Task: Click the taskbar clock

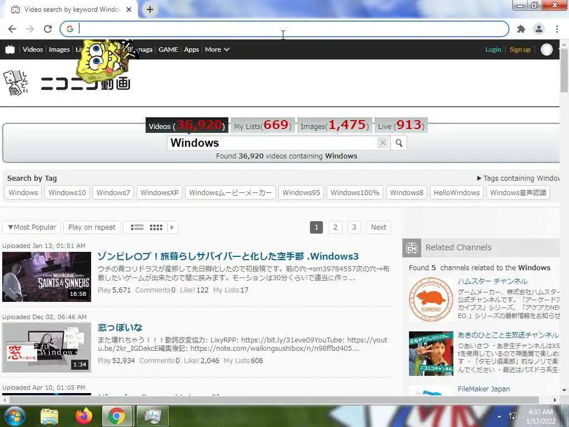Action: 541,416
